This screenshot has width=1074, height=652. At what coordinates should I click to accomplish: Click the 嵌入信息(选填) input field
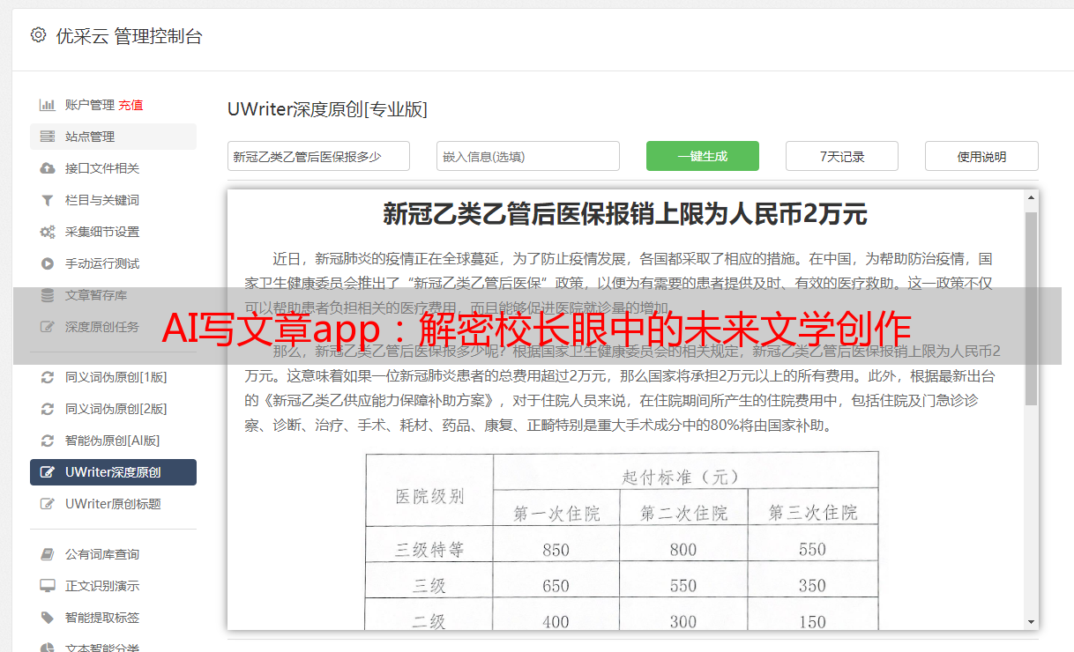coord(527,156)
